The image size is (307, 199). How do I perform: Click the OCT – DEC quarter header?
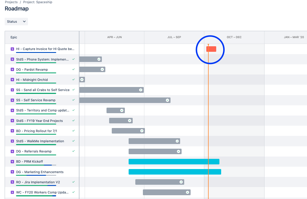[x=234, y=37]
